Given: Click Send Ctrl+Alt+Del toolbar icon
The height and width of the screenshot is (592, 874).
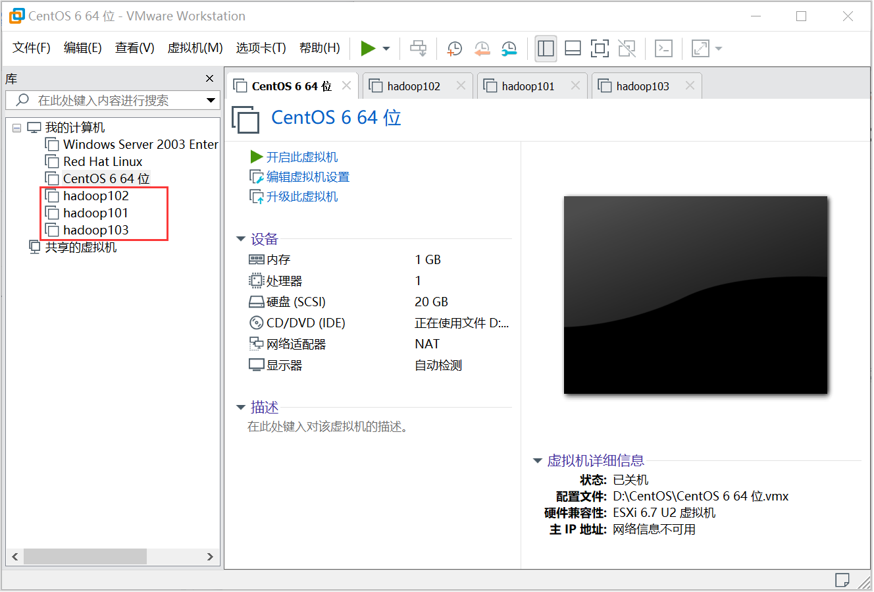Looking at the screenshot, I should coord(418,48).
